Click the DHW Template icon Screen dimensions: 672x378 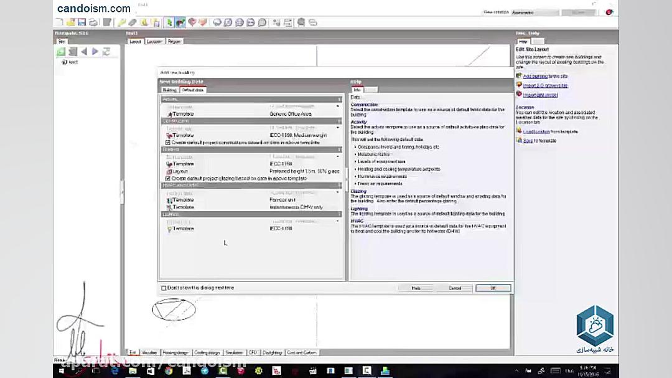coord(169,207)
